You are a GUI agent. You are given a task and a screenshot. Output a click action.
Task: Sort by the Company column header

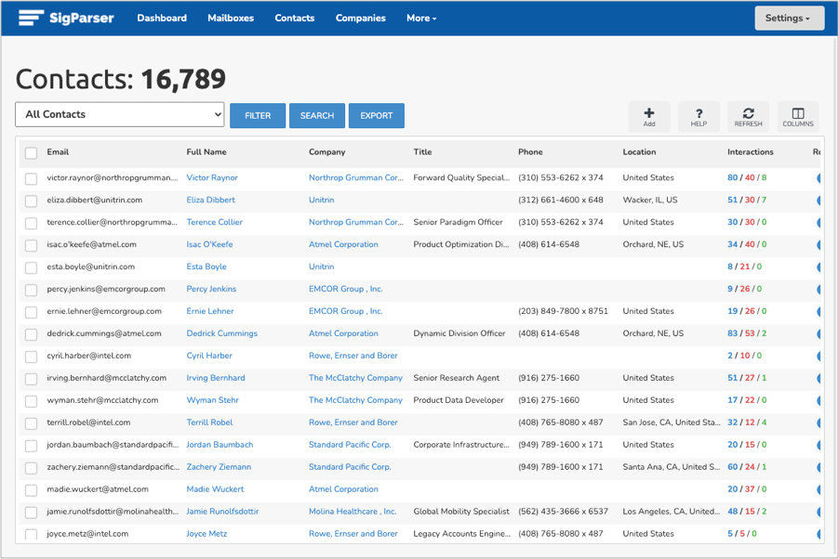click(x=326, y=151)
